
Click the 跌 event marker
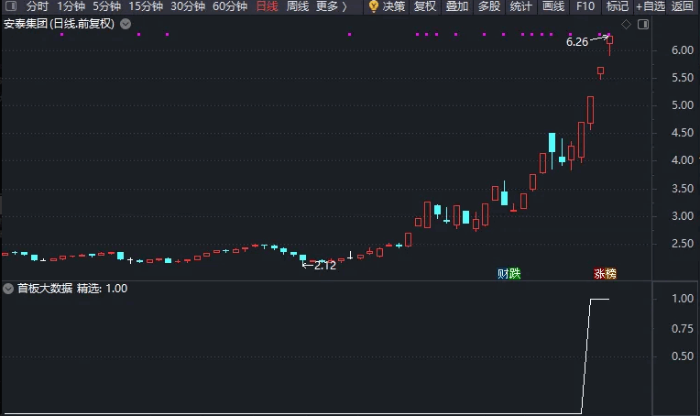tap(515, 274)
